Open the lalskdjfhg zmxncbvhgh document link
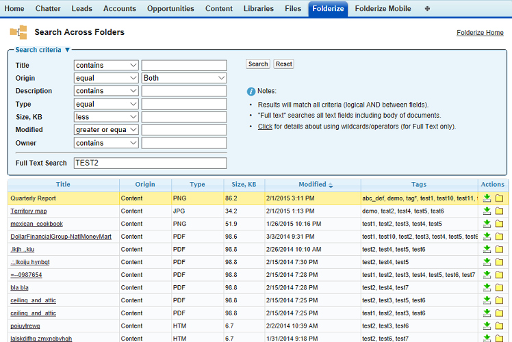Screen dimensions: 512x342 pyautogui.click(x=41, y=339)
